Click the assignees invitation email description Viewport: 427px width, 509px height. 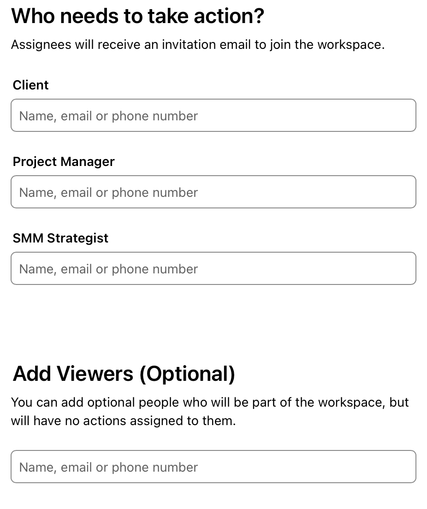(x=198, y=45)
